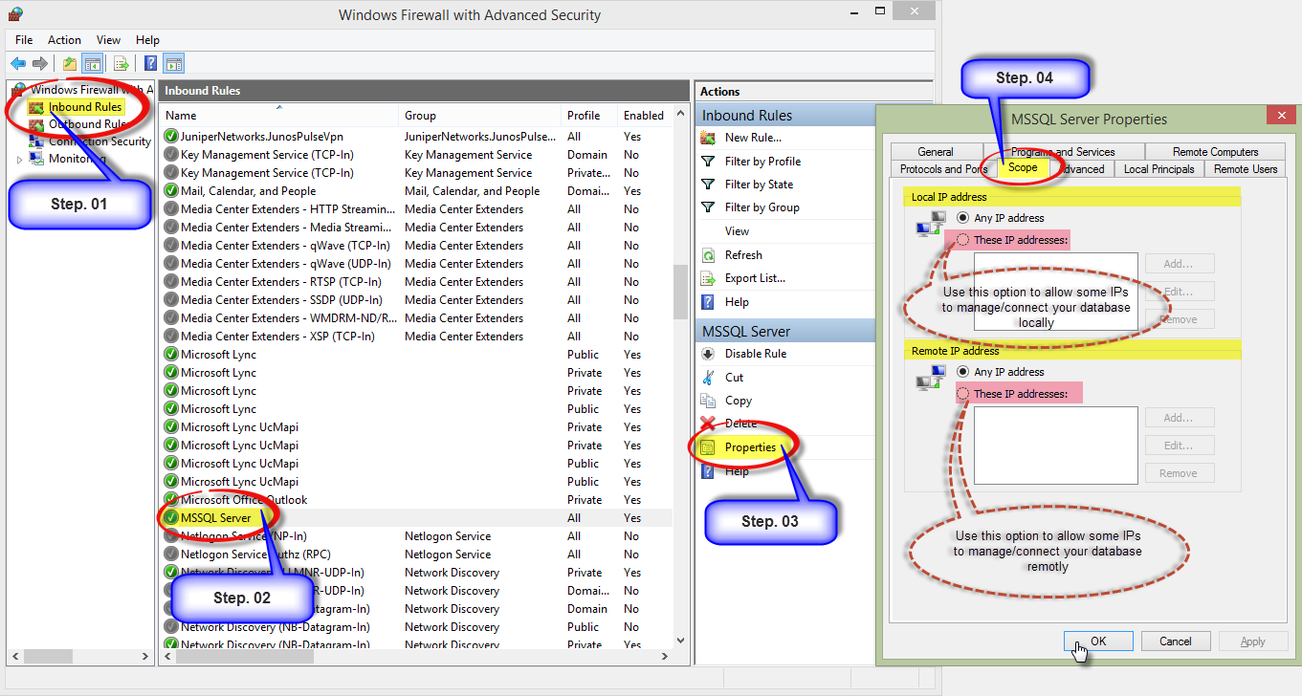The width and height of the screenshot is (1302, 696).
Task: Click the Forward arrow in the toolbar
Action: click(x=39, y=64)
